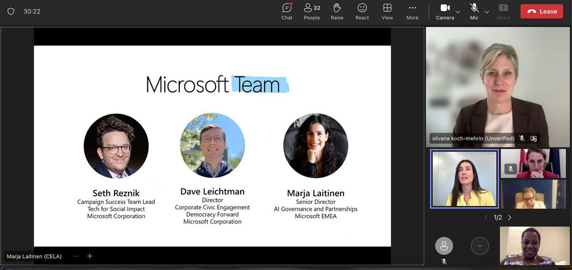The width and height of the screenshot is (572, 270).
Task: Click "Corporate Civic Engagement" text
Action: tap(213, 208)
